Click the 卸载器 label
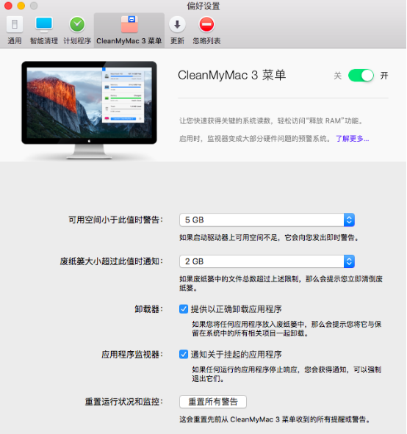Screen dimensions: 407x434 coord(148,309)
